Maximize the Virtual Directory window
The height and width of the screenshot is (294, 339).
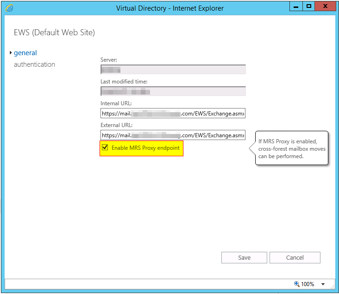[308, 6]
